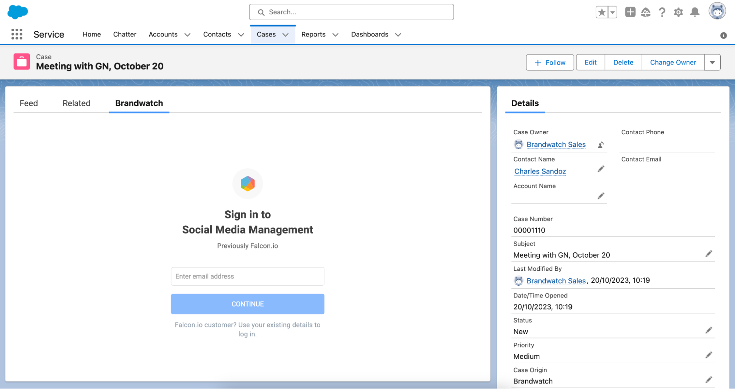Click the Previously Falcon.io text

(247, 246)
